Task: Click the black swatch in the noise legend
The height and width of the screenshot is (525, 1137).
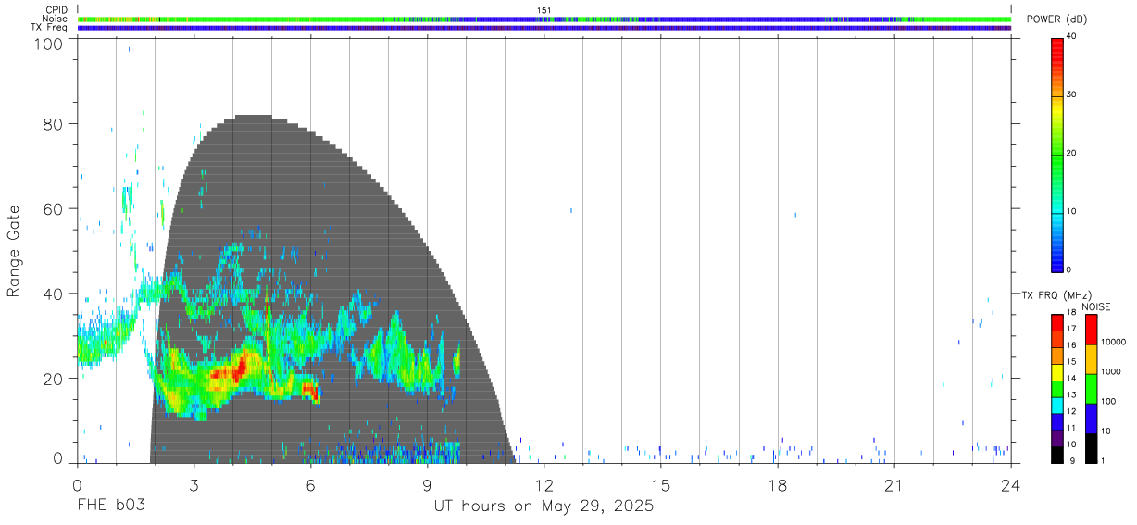Action: (1091, 448)
